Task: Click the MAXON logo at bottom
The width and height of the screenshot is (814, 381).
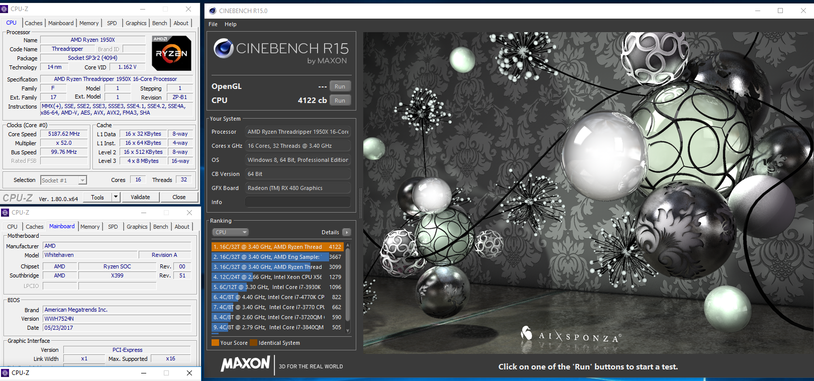Action: pyautogui.click(x=245, y=363)
